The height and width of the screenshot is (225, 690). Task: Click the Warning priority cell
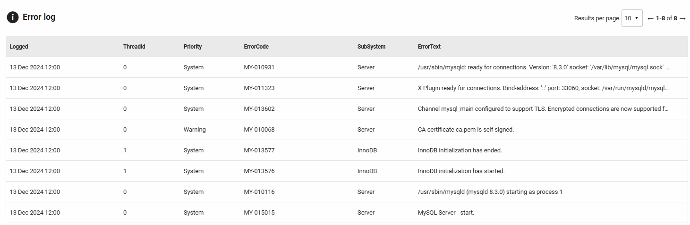195,130
